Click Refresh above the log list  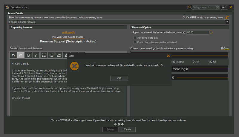[x=225, y=48]
